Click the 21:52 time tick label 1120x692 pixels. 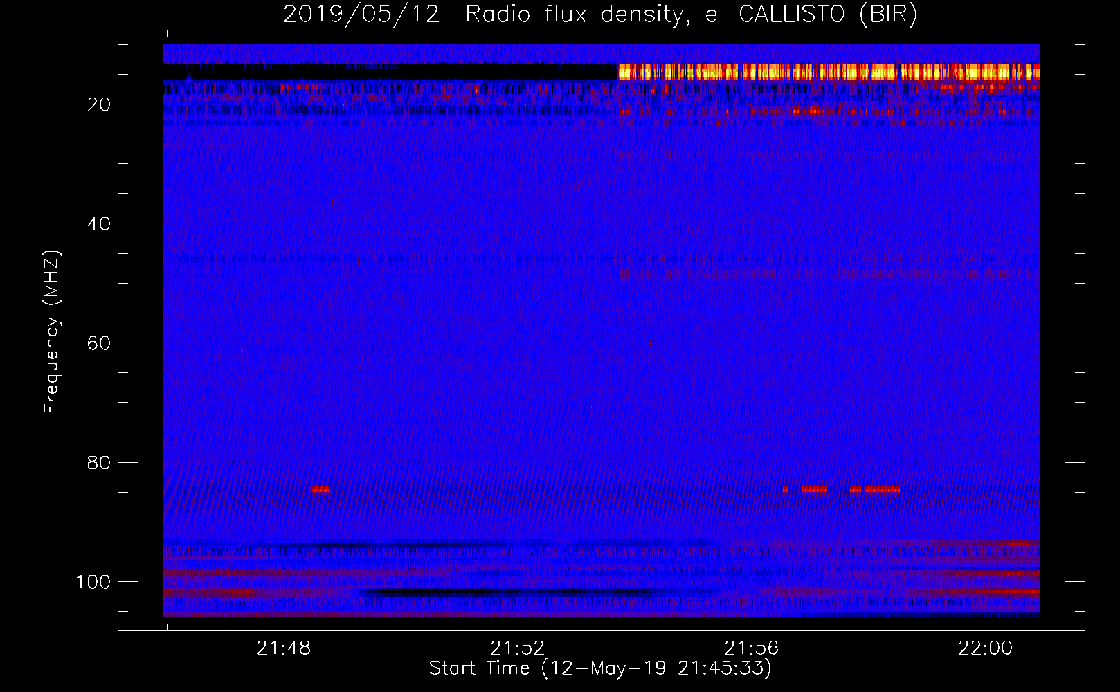518,648
